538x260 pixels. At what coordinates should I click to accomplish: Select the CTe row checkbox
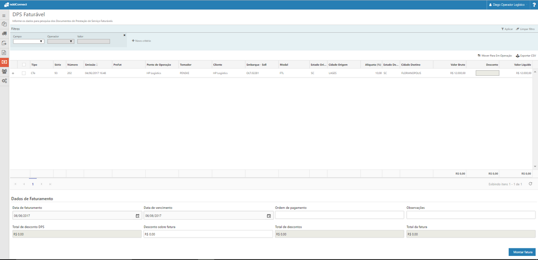(24, 73)
